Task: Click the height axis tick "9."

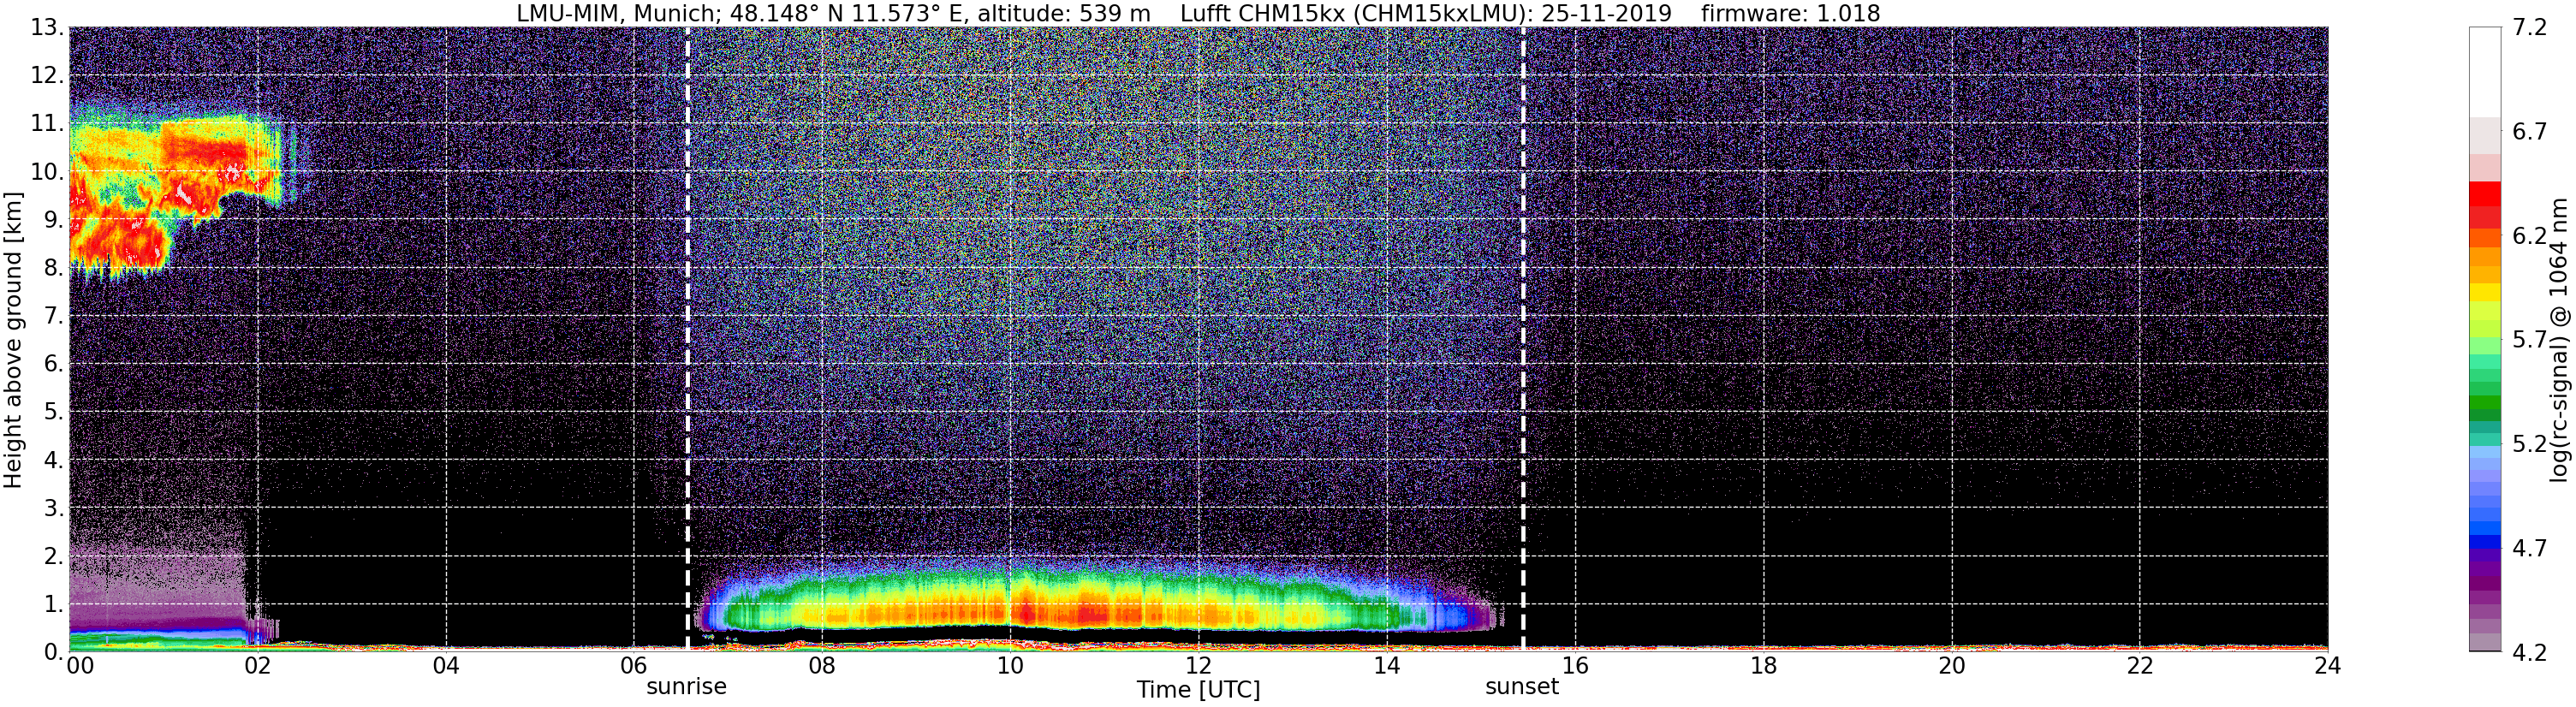Action: tap(54, 220)
